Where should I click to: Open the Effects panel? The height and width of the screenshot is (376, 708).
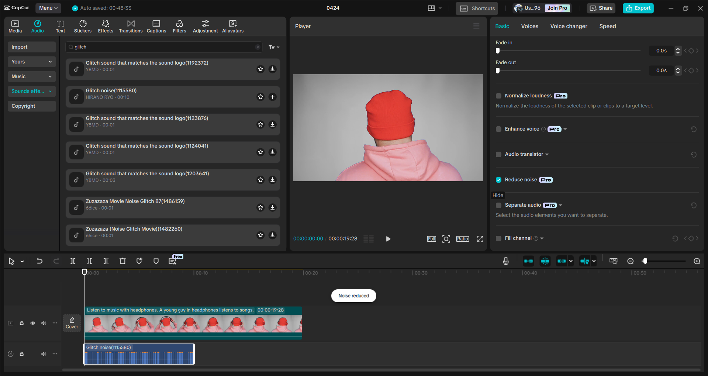click(x=106, y=26)
